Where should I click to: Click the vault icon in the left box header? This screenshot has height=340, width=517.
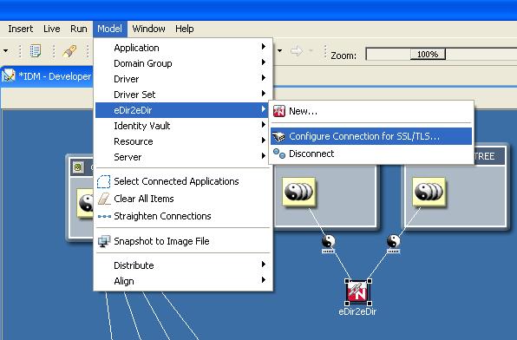point(78,167)
